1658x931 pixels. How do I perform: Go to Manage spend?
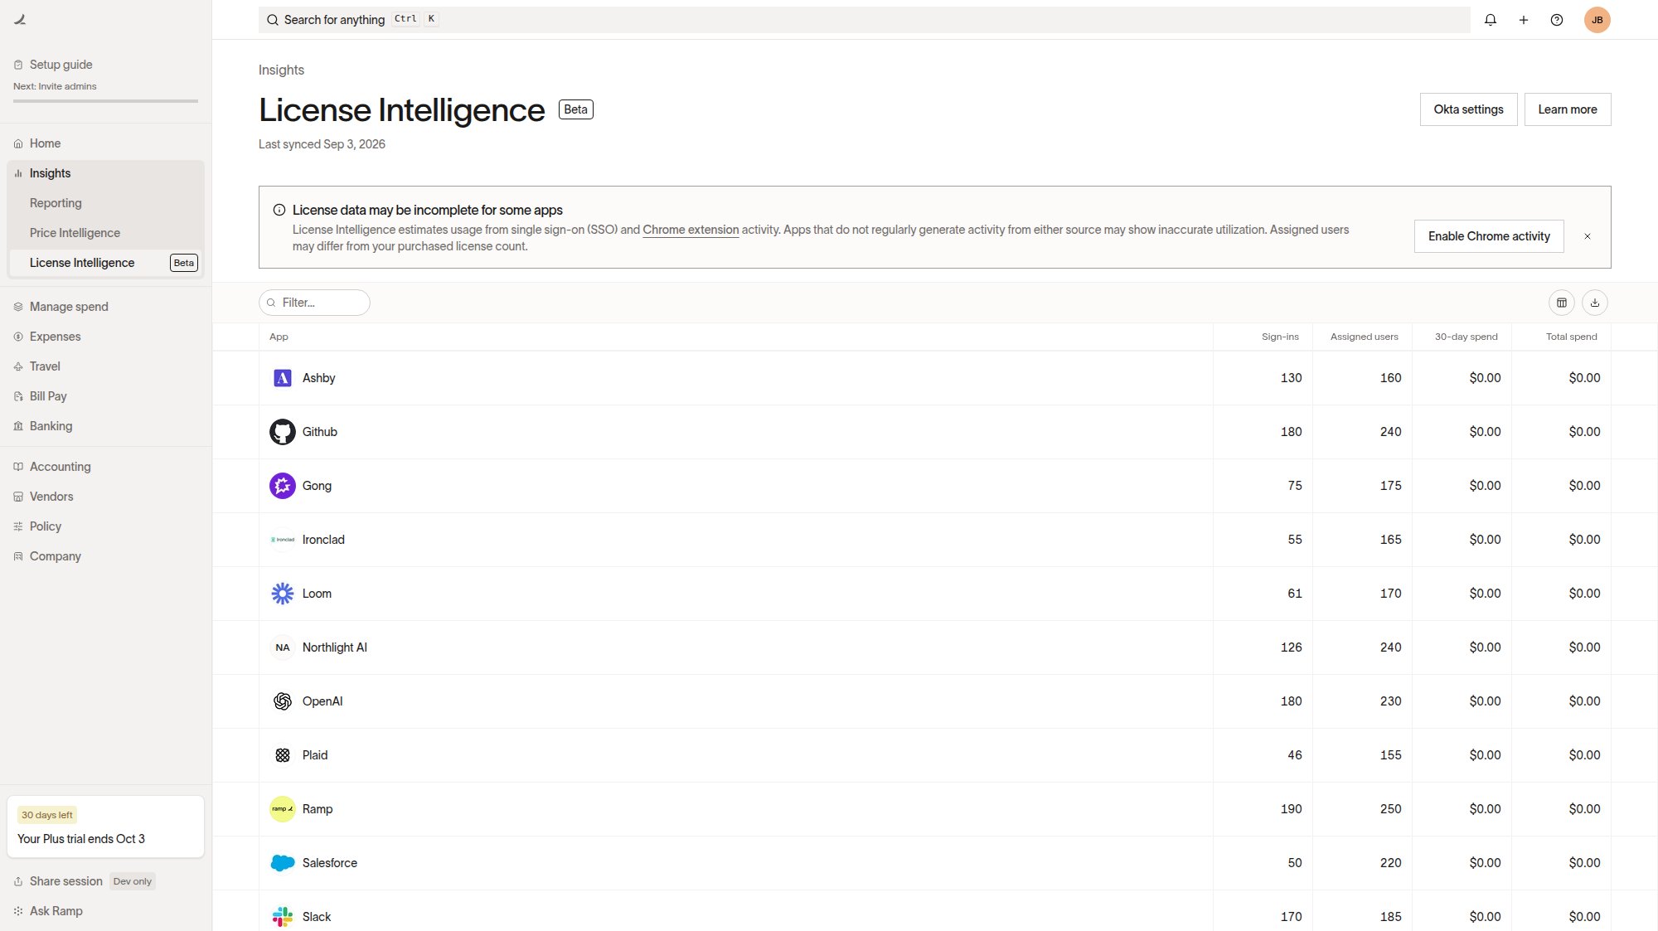(x=105, y=307)
